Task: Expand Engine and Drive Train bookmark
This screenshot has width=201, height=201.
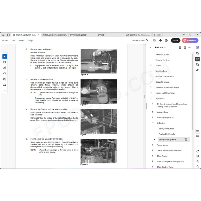Action: click(x=151, y=93)
